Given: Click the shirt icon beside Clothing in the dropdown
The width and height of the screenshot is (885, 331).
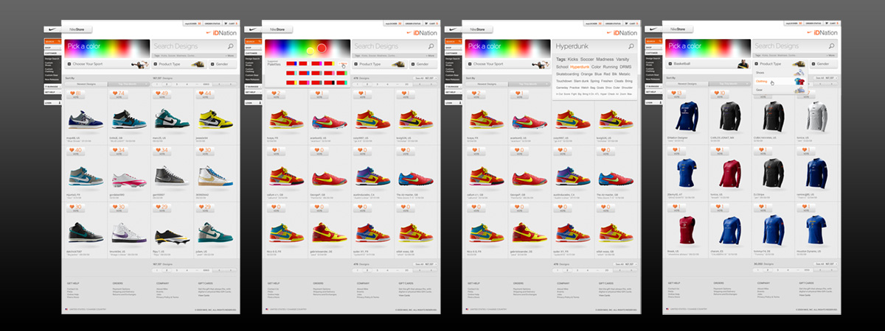Looking at the screenshot, I should tap(799, 82).
